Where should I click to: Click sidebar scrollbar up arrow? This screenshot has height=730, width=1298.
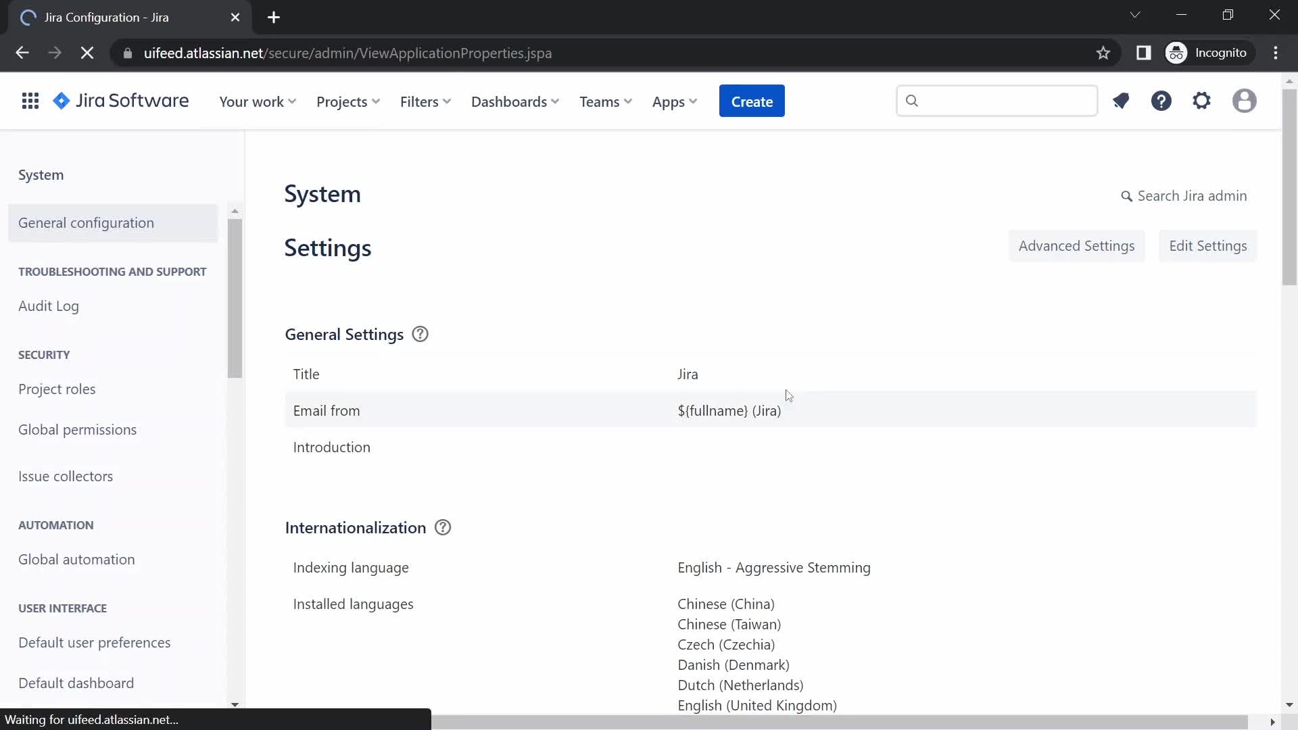pos(235,211)
